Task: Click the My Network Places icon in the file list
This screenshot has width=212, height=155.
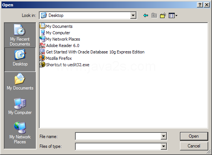Action: pyautogui.click(x=43, y=39)
